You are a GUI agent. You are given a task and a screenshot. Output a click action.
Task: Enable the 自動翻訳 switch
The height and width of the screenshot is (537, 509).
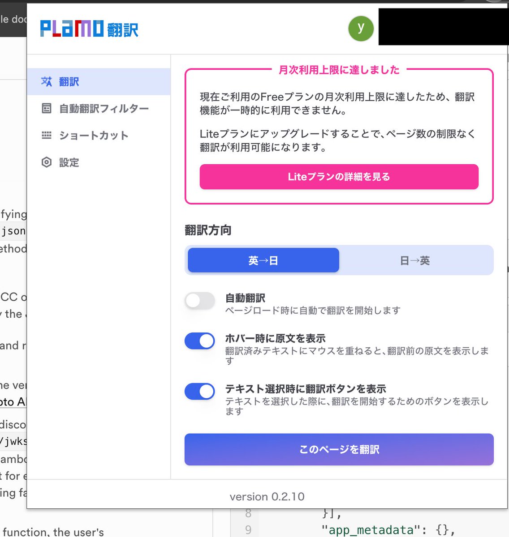click(199, 301)
